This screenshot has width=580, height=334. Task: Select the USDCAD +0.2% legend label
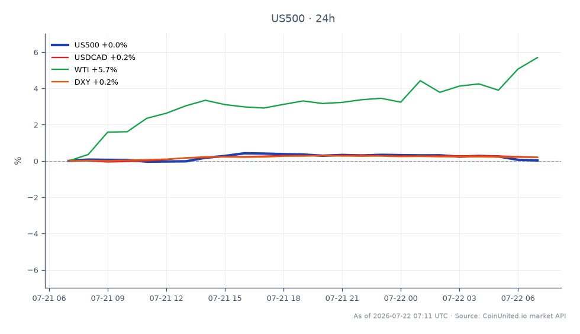105,57
